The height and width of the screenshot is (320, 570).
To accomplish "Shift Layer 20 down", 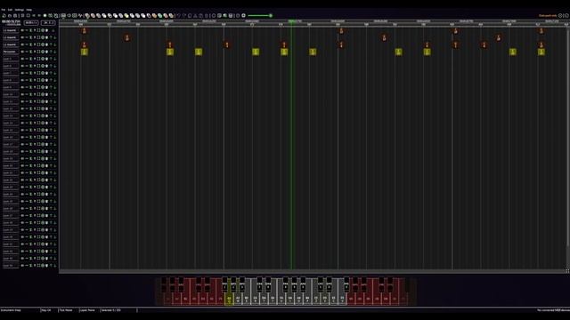I will [54, 166].
